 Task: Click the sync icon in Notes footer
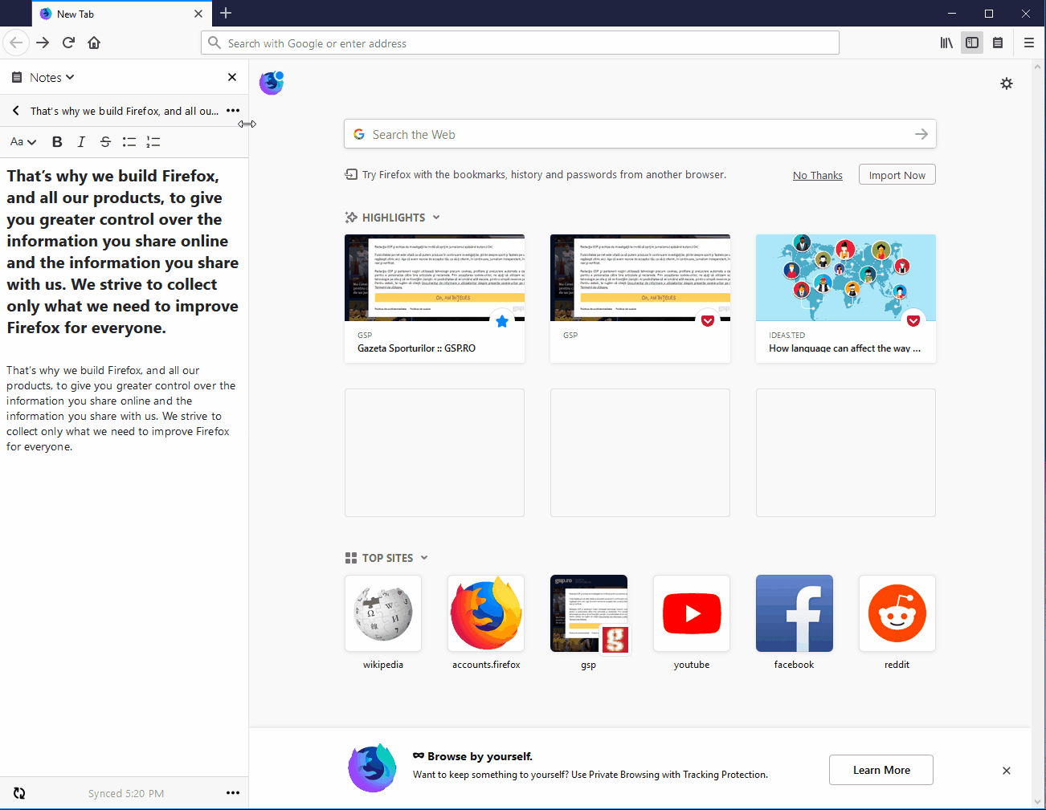[19, 793]
